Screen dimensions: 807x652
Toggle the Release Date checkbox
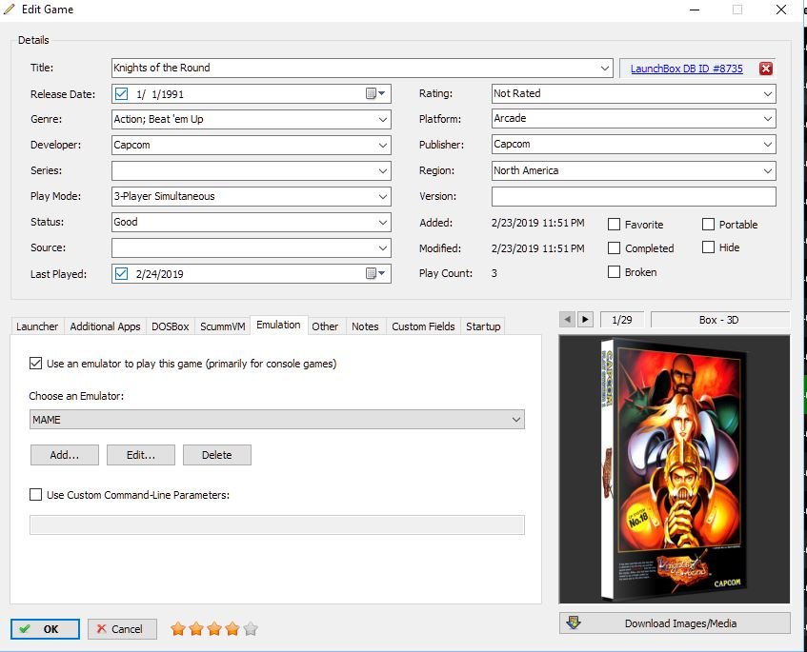[121, 93]
